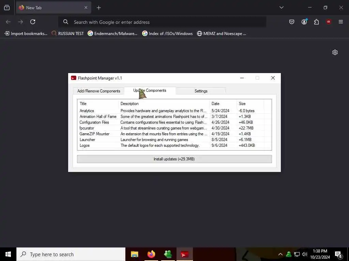The height and width of the screenshot is (261, 349).
Task: Focus the Search with Google address bar
Action: coord(162,22)
